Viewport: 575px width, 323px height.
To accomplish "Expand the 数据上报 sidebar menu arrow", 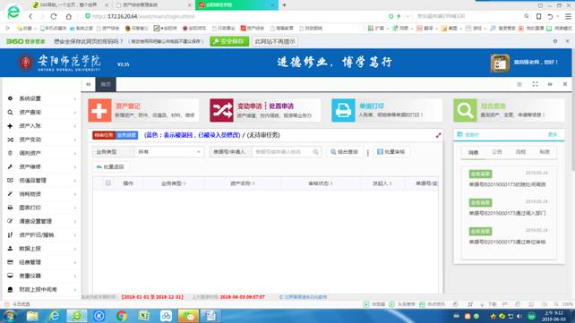I will (x=75, y=249).
